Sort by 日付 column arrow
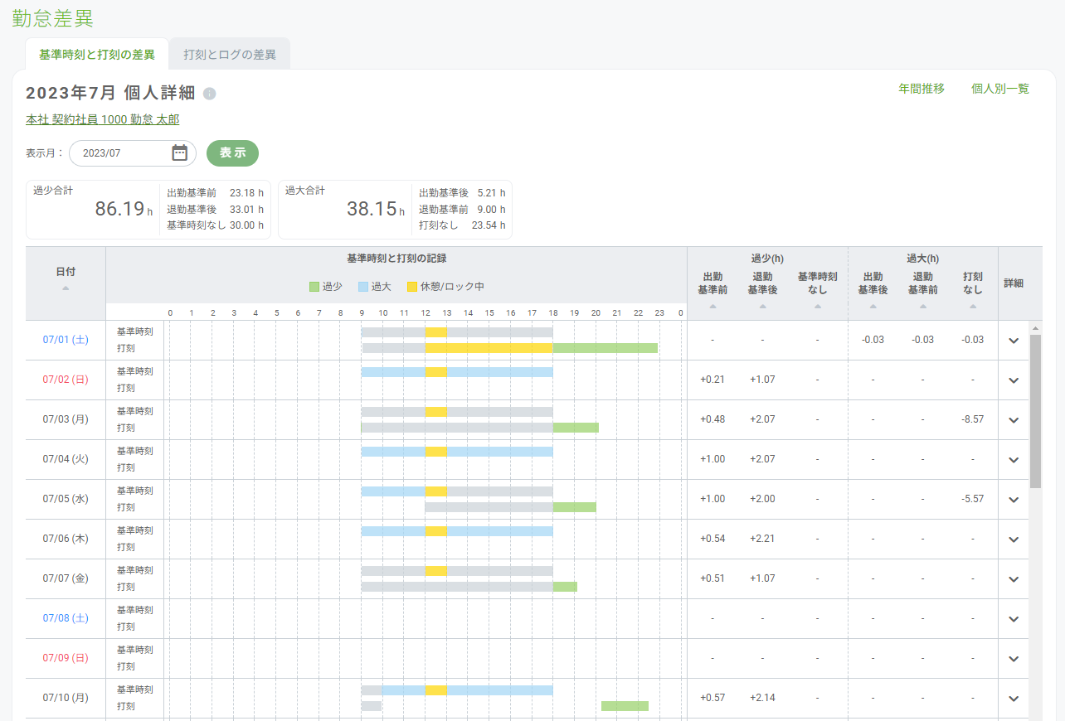Screen dimensions: 1065x721 66,288
